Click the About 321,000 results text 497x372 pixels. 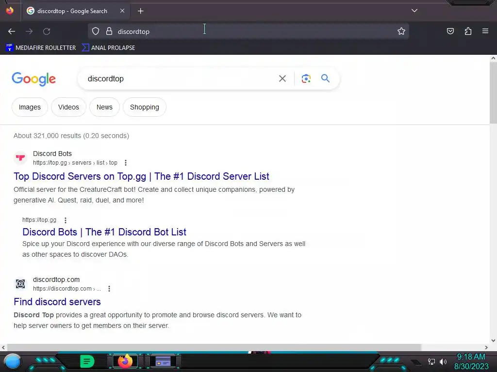point(71,136)
